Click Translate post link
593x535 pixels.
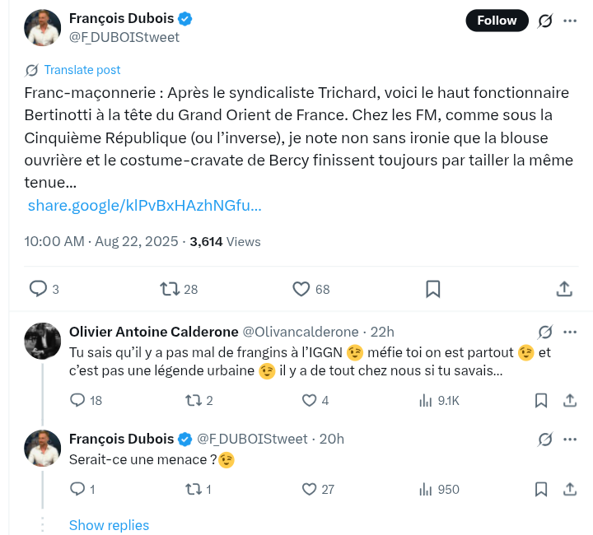(x=82, y=70)
